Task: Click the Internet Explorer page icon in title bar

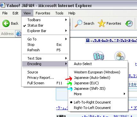Action: [2, 5]
